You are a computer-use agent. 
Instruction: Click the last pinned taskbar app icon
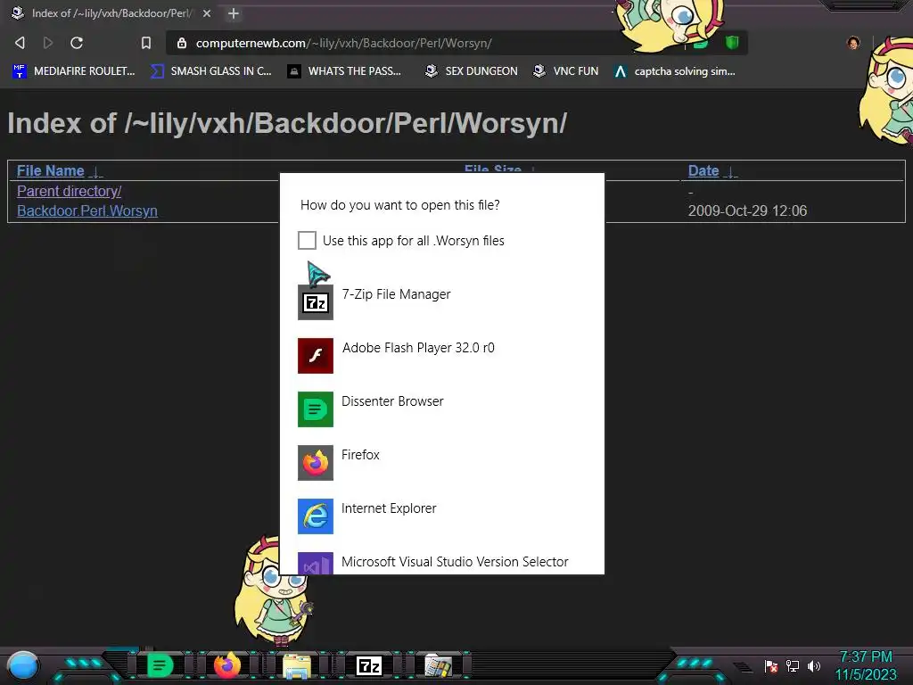(438, 666)
